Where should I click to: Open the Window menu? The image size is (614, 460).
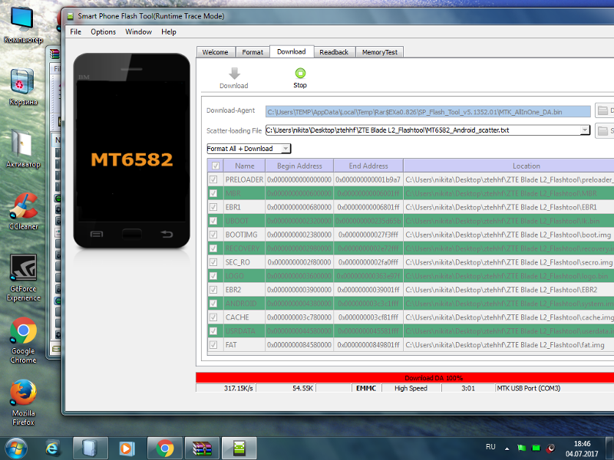(139, 31)
